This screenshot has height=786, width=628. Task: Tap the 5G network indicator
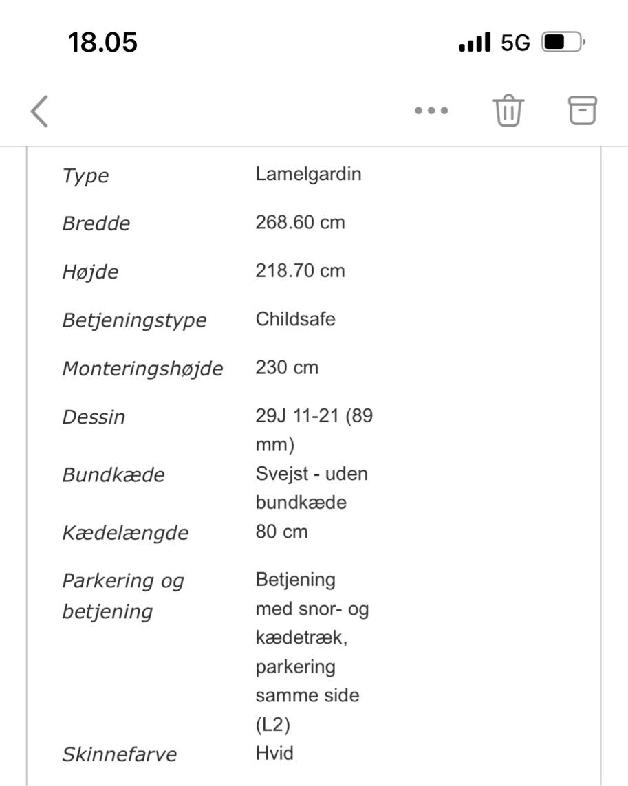[515, 43]
